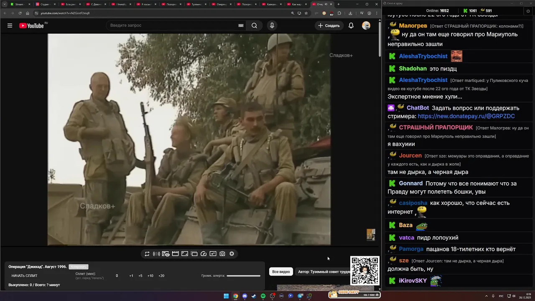This screenshot has width=535, height=301.
Task: Click the username "Gonnard" in the chat
Action: click(411, 184)
